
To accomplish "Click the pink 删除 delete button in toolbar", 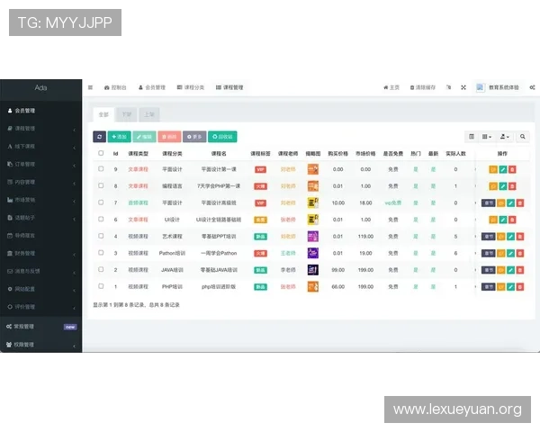I will (169, 137).
